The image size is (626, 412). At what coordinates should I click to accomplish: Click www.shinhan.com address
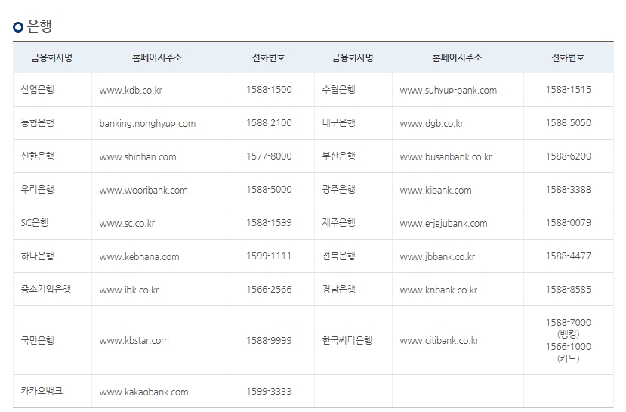tap(137, 156)
